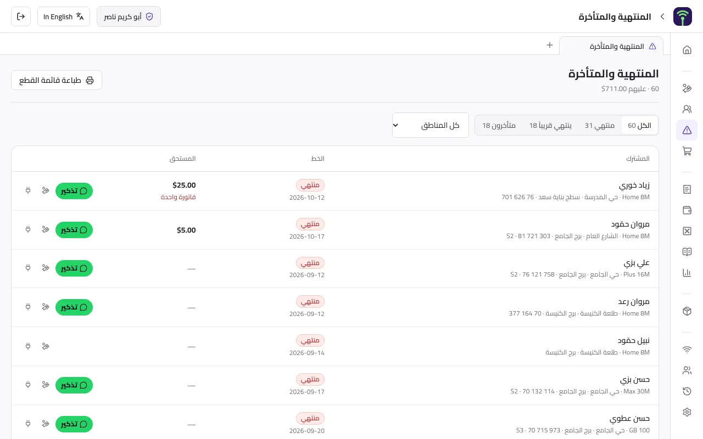Click the hand-coin payment icon for نبيل حقود
This screenshot has height=439, width=703.
[x=46, y=346]
